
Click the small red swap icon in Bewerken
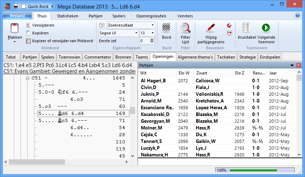coord(229,33)
